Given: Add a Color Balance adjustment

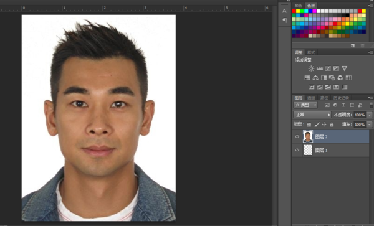Looking at the screenshot, I should 315,78.
